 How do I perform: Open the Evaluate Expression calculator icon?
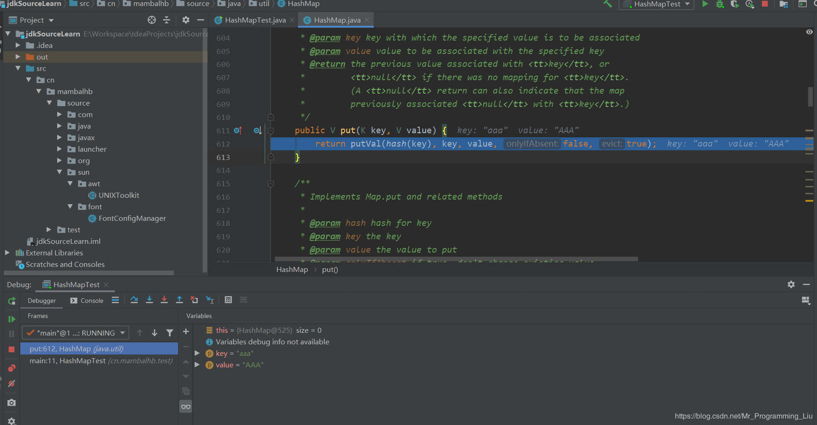(228, 300)
